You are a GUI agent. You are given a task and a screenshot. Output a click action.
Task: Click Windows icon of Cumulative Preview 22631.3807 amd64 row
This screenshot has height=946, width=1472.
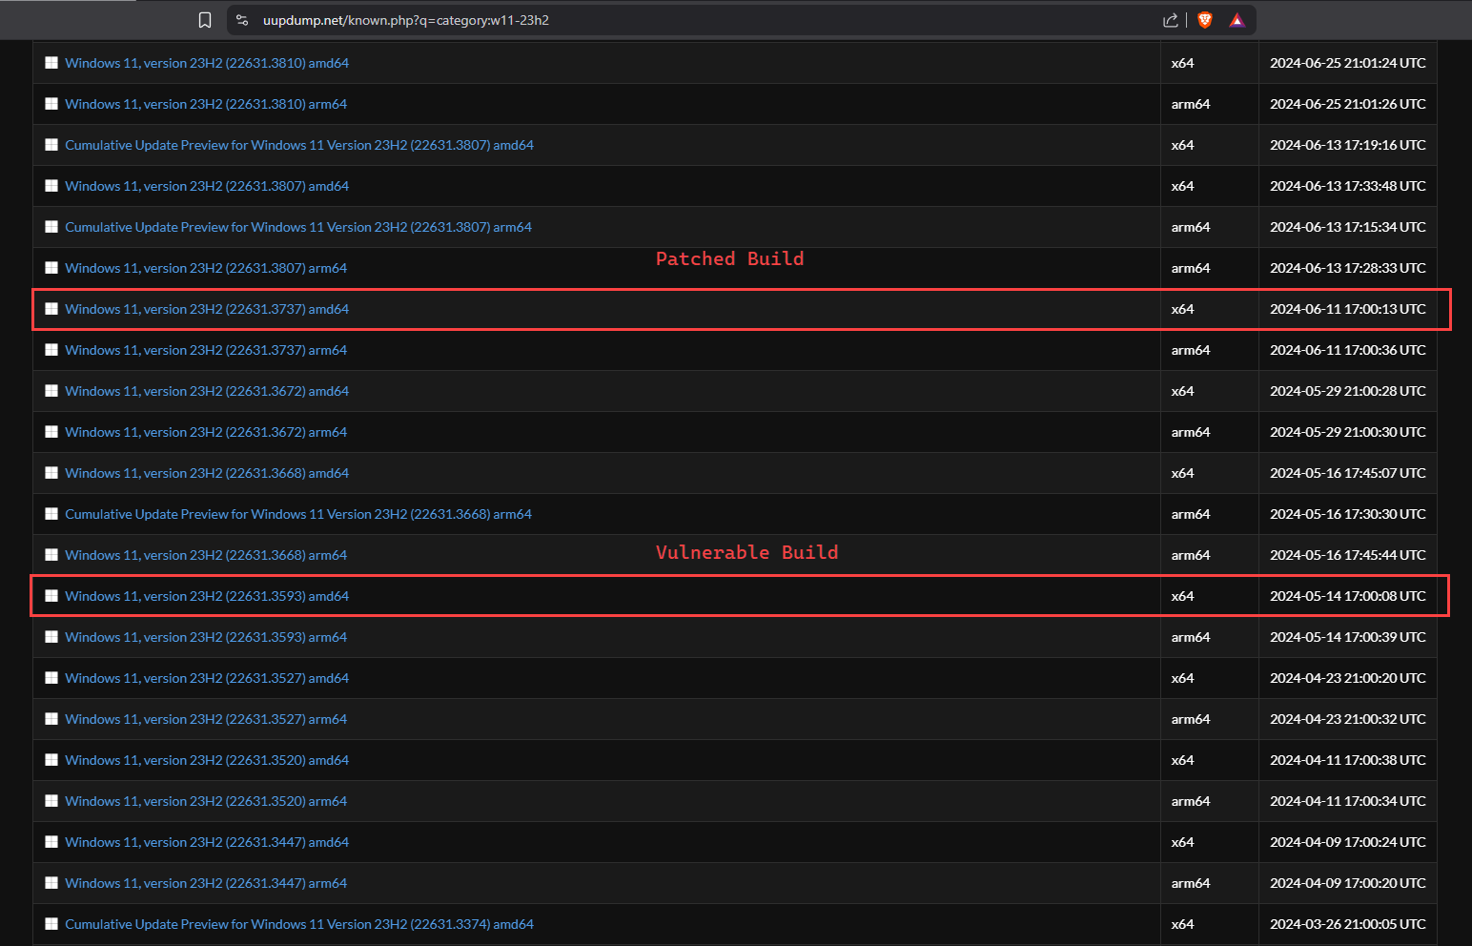pos(51,145)
